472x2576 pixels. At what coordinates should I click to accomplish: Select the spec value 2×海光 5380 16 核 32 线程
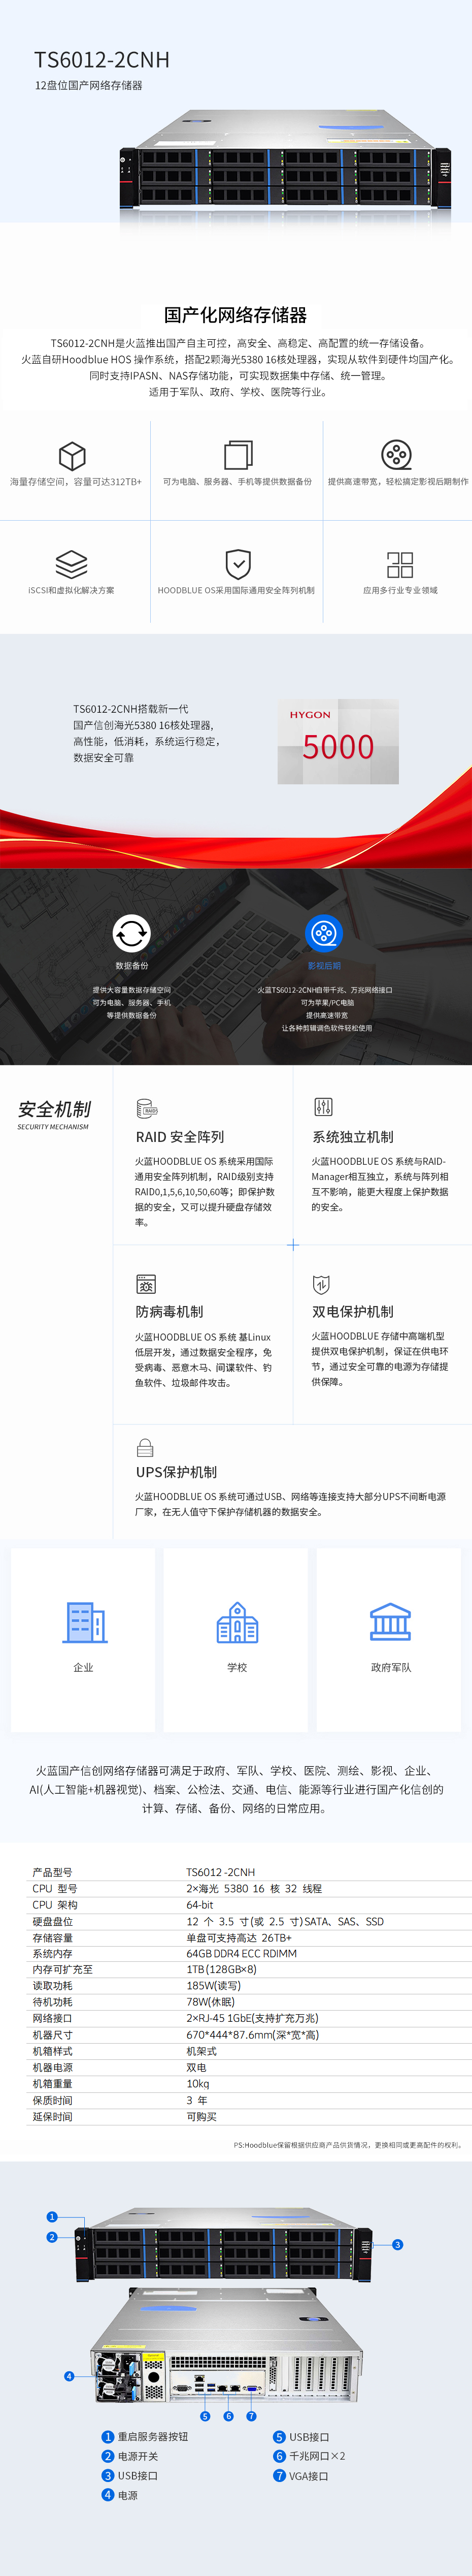(x=254, y=1888)
